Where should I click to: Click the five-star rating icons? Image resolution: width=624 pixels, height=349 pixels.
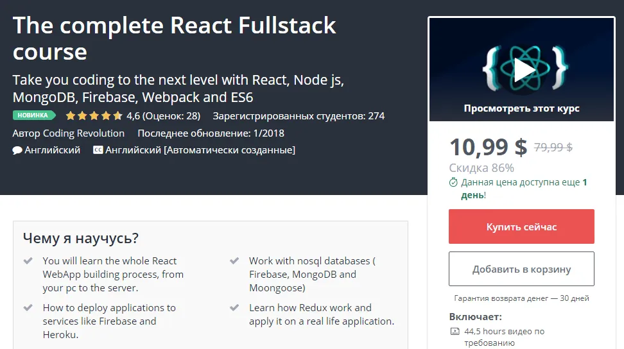point(94,116)
